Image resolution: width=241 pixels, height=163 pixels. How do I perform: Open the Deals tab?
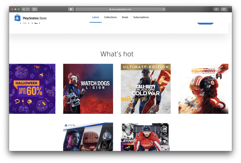(x=125, y=17)
